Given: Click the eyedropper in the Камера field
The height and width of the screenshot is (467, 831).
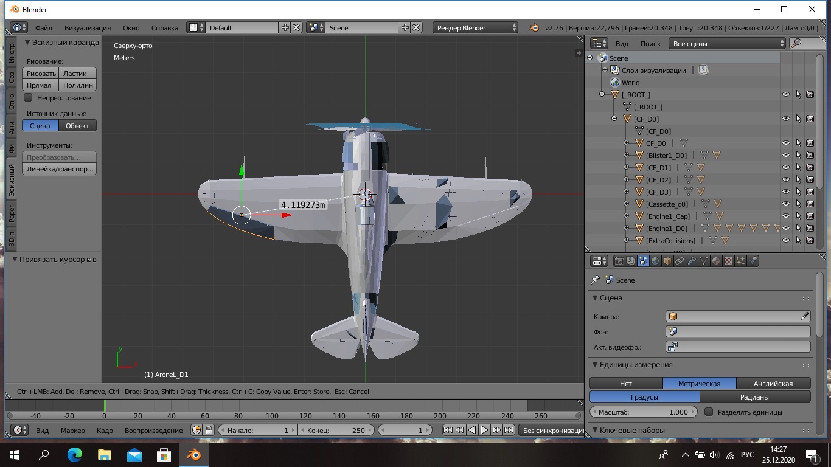Looking at the screenshot, I should [x=805, y=316].
